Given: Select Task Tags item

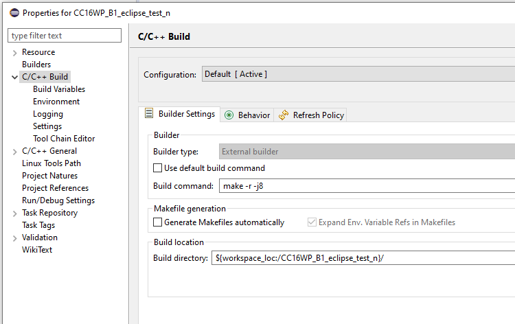Looking at the screenshot, I should (x=38, y=225).
